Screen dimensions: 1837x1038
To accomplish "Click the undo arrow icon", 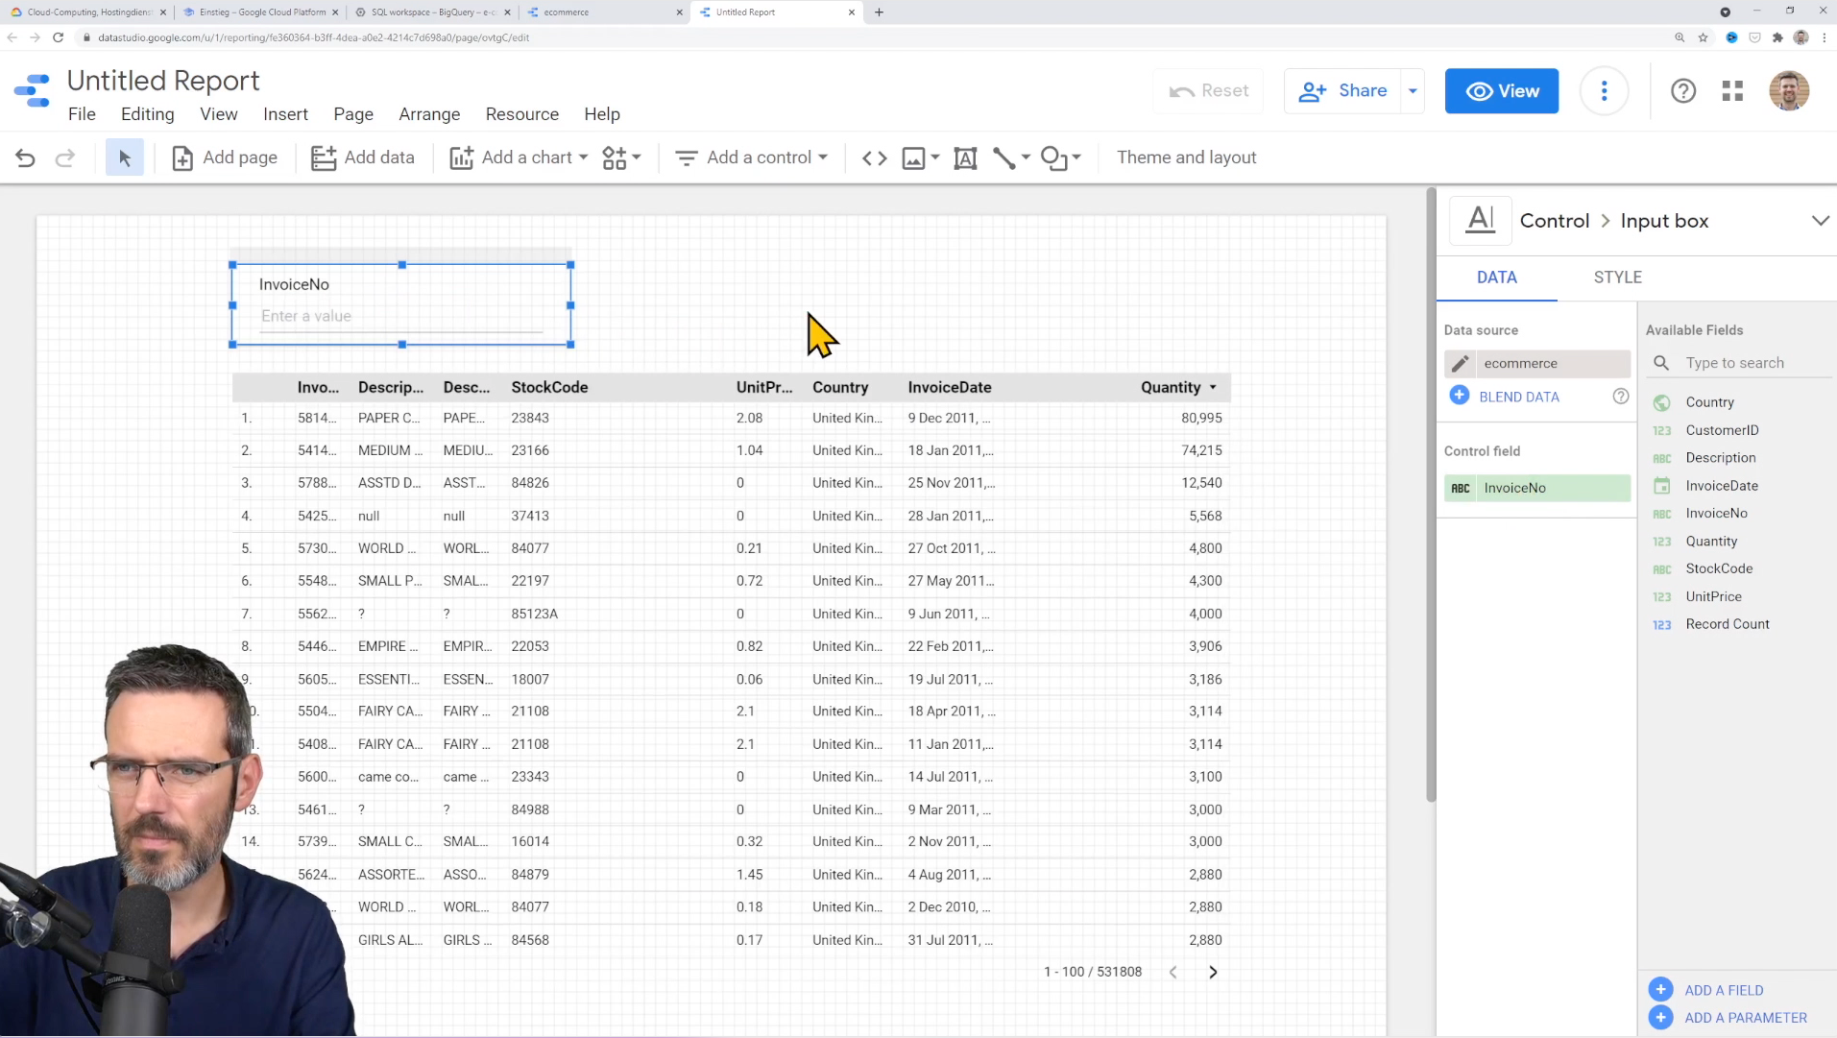I will (25, 157).
